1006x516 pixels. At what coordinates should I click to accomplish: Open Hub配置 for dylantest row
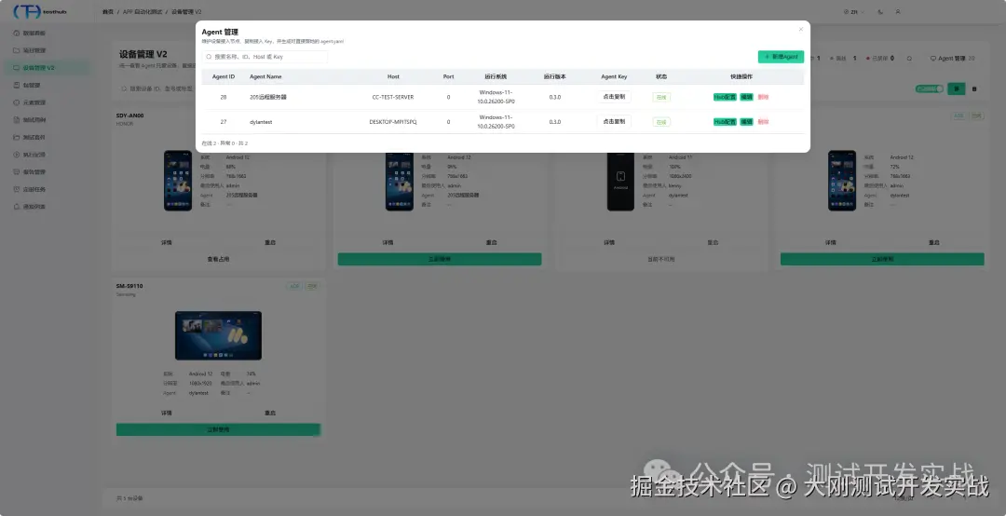(x=725, y=121)
